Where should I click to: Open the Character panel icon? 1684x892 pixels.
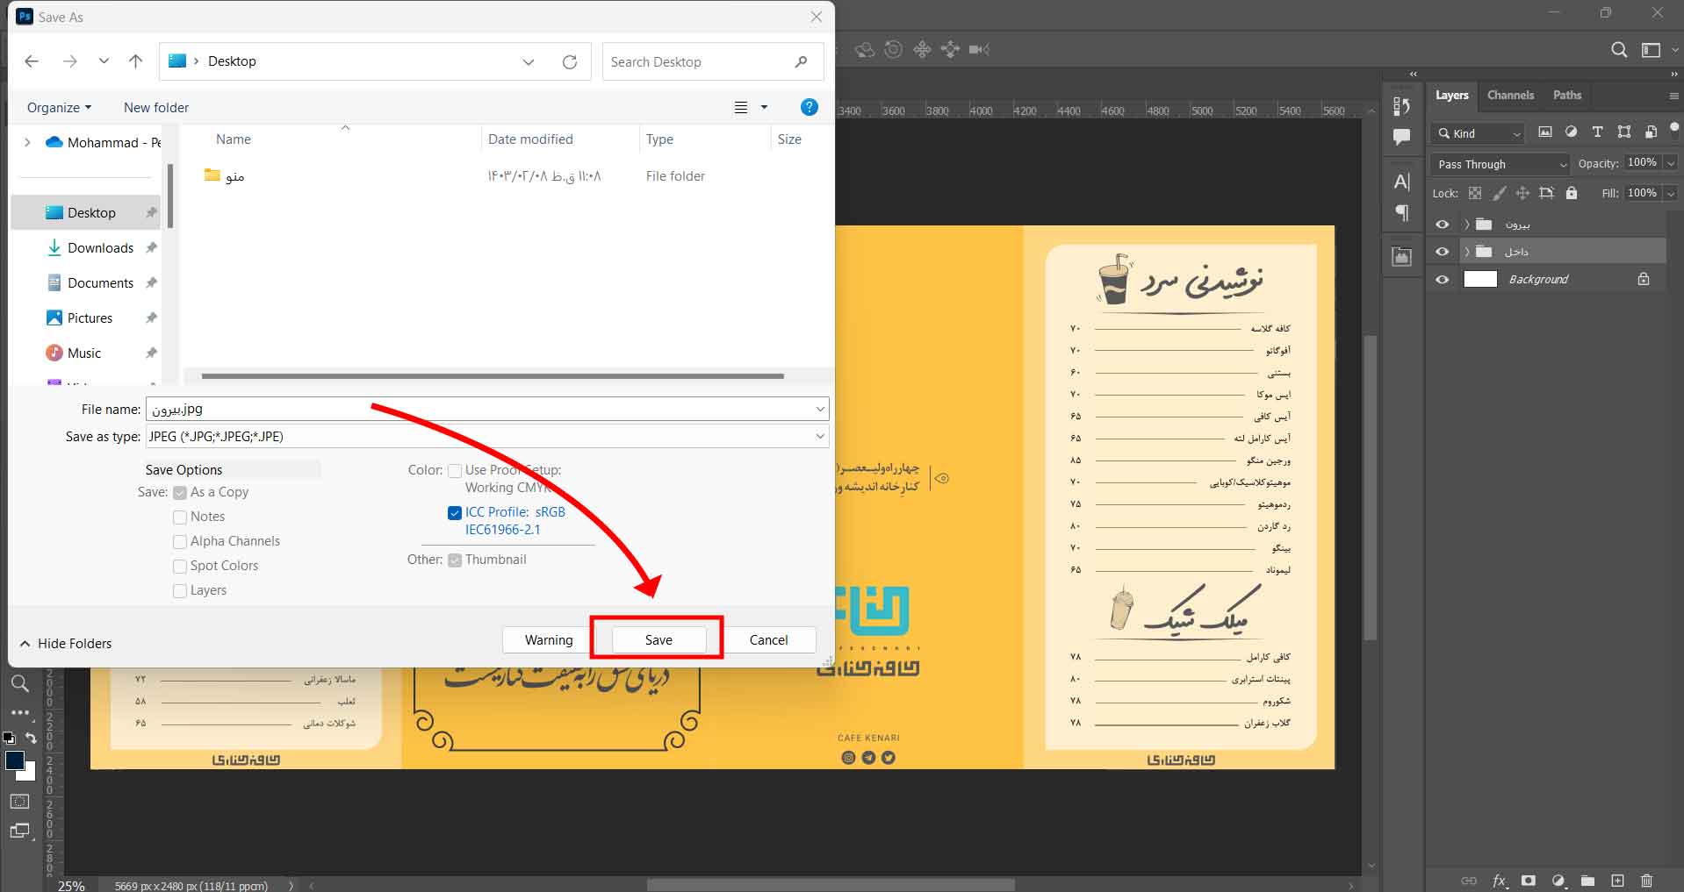(x=1401, y=182)
